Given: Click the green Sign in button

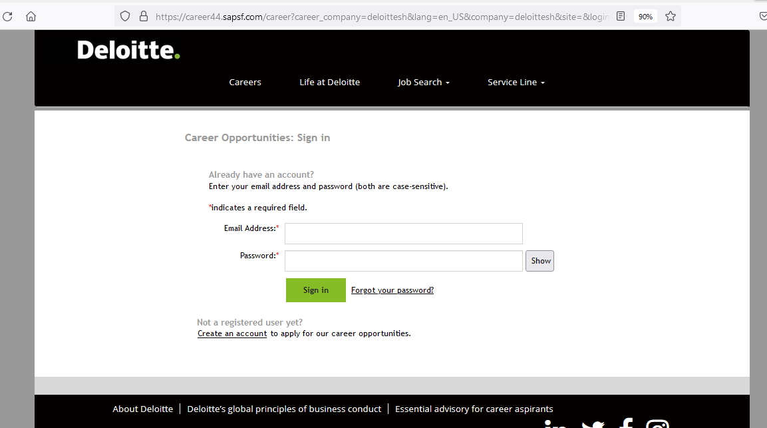Looking at the screenshot, I should [316, 290].
